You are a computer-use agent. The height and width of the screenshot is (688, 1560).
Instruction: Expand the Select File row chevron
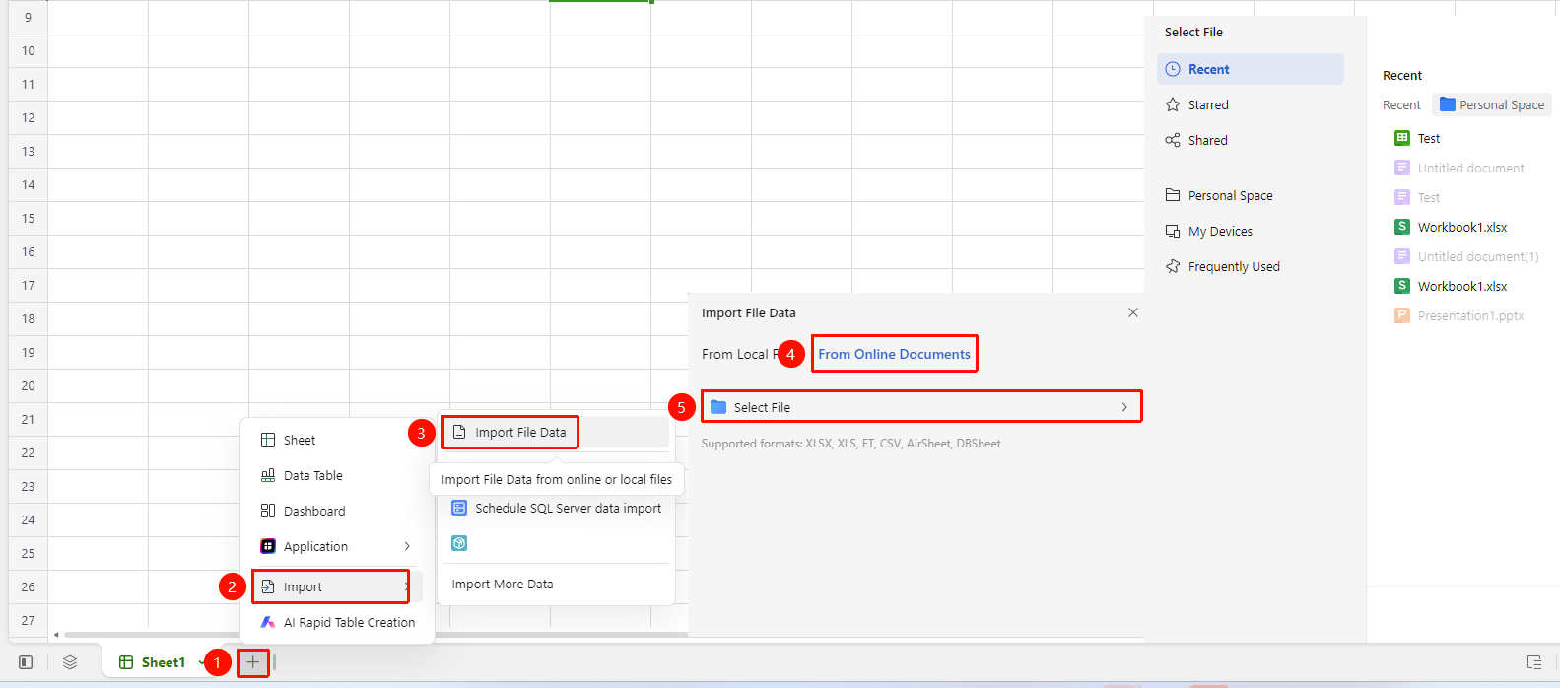[x=1124, y=407]
